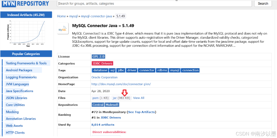The height and width of the screenshot is (138, 277).
Task: Open Oracle Corporation organization link
Action: tap(104, 77)
